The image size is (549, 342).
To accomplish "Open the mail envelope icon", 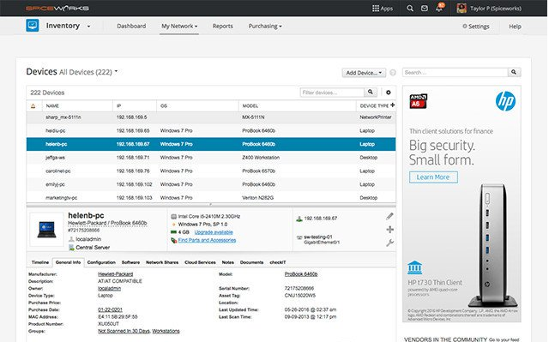I will tap(425, 9).
